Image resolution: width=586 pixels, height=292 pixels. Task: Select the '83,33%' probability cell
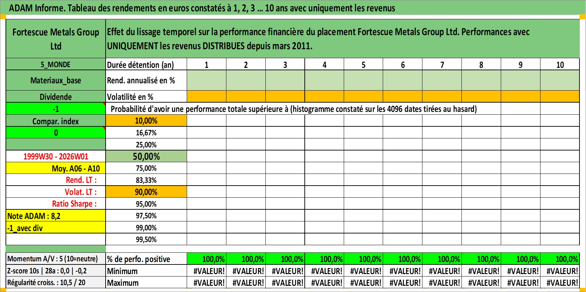point(146,180)
